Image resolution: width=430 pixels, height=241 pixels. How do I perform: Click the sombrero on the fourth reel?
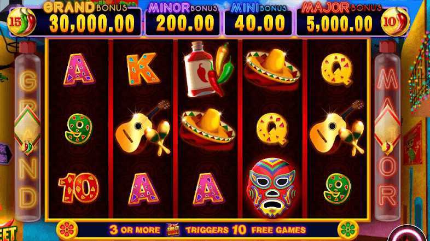[272, 68]
